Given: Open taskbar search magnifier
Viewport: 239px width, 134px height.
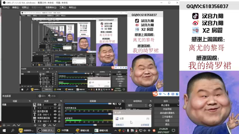Looking at the screenshot, I should [x=13, y=130].
